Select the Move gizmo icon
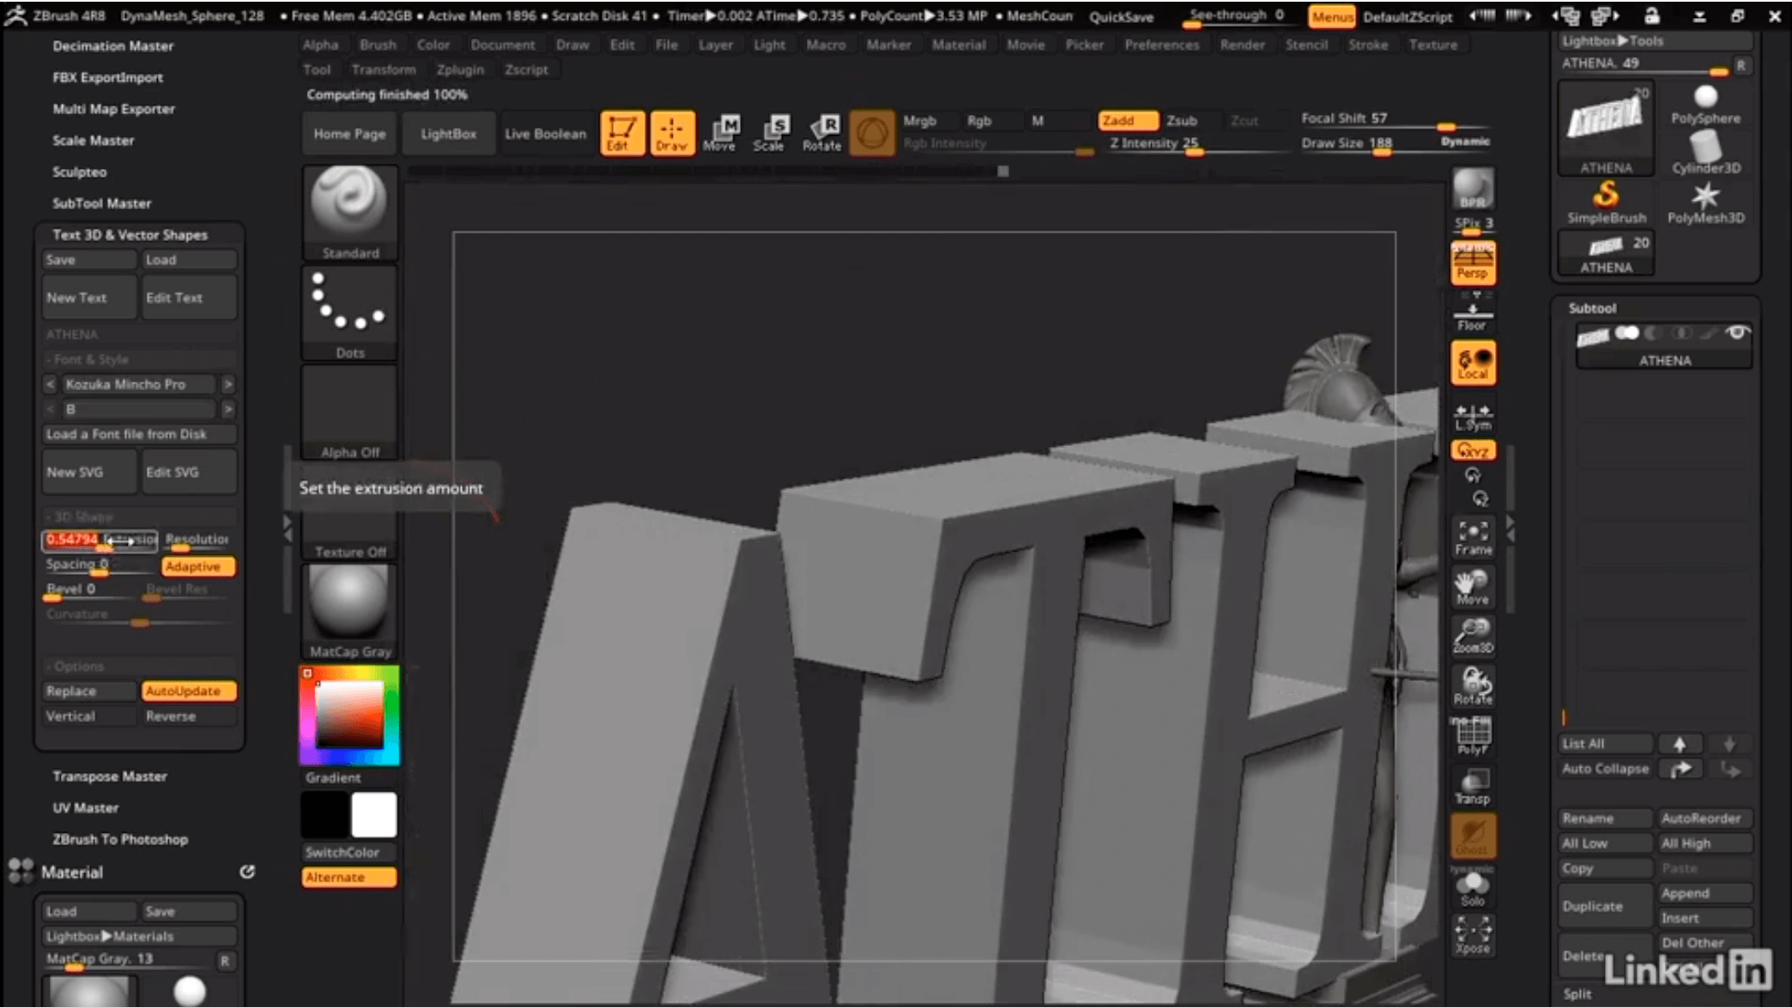Viewport: 1792px width, 1007px height. [x=721, y=134]
